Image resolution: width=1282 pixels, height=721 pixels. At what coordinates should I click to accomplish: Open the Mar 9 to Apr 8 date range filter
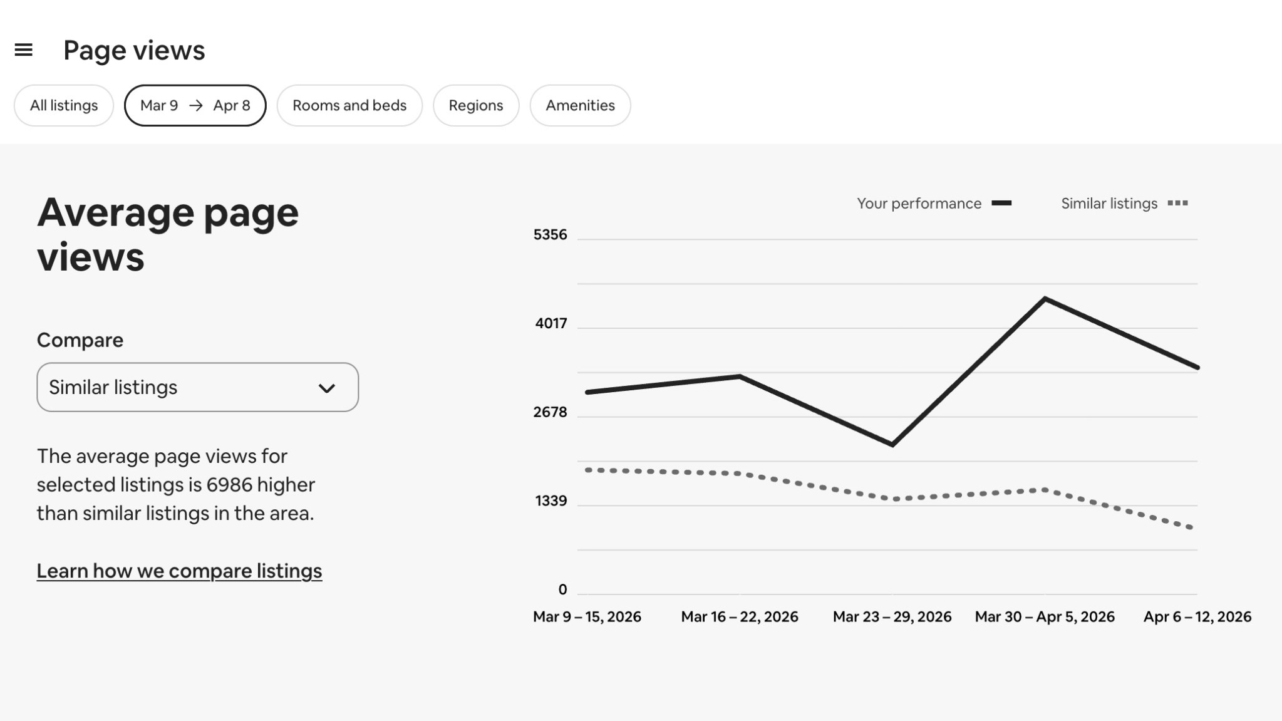195,105
